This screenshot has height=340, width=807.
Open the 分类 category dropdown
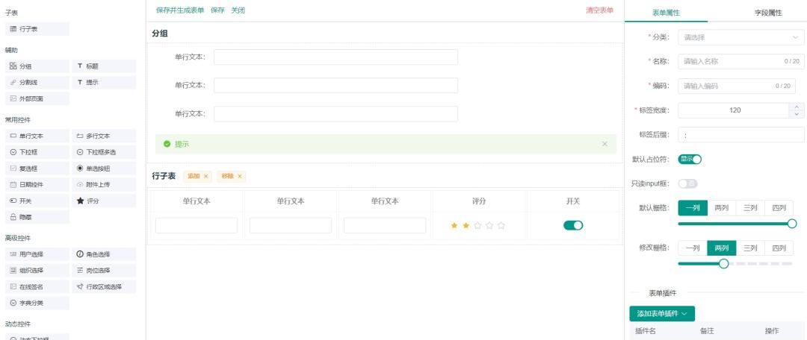740,37
